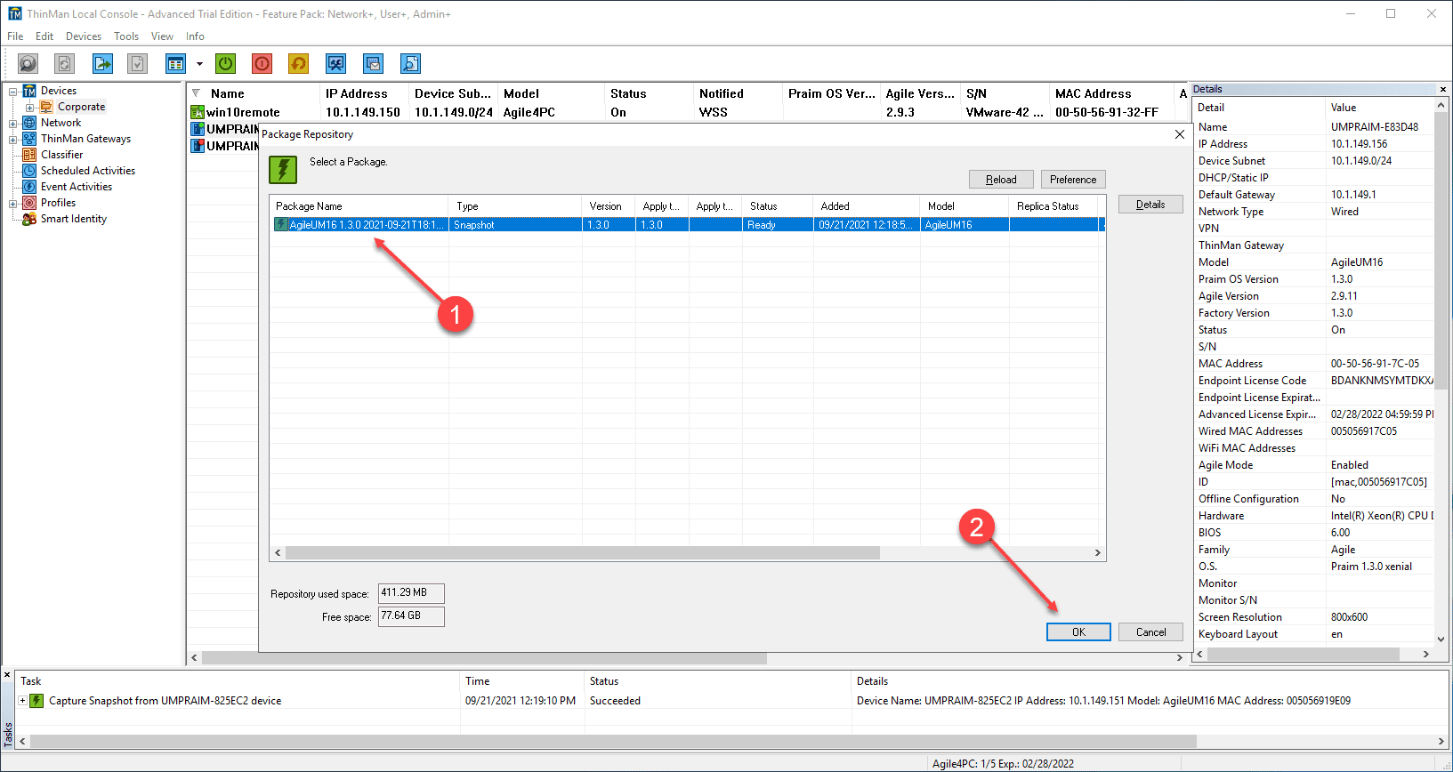1453x772 pixels.
Task: Click the red power-off toolbar icon
Action: pos(262,63)
